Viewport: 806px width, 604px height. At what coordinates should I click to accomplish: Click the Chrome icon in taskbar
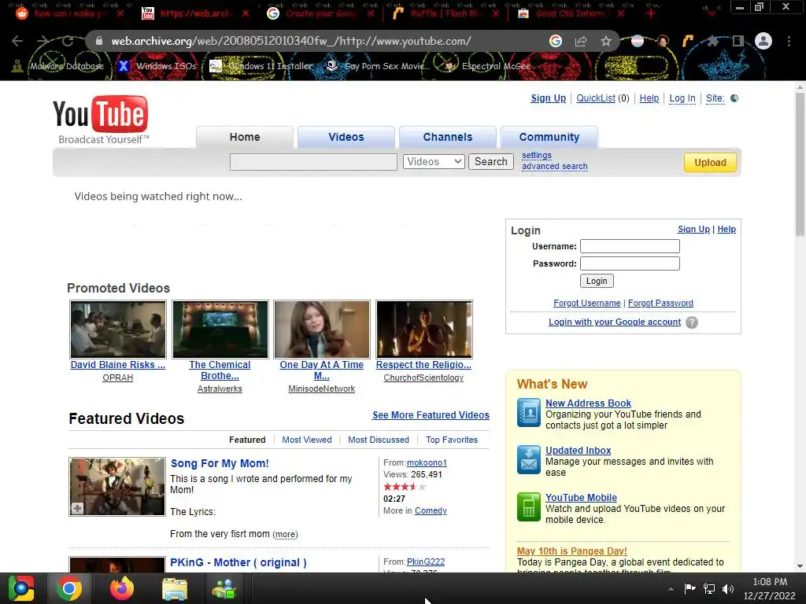(69, 588)
